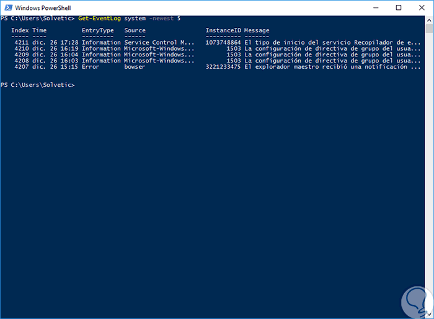434x319 pixels.
Task: Click message about explorador maestro
Action: pyautogui.click(x=332, y=67)
